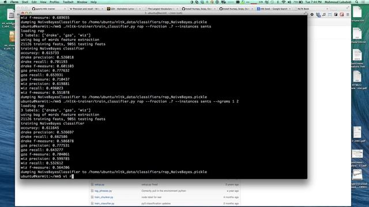Open the Window menu
The height and width of the screenshot is (207, 369).
tap(82, 2)
